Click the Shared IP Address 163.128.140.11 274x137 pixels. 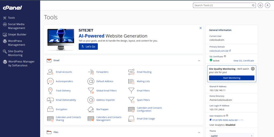coord(217,90)
